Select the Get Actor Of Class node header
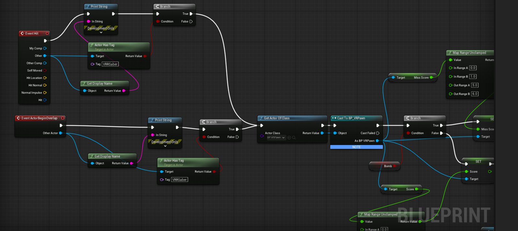The width and height of the screenshot is (518, 231). click(292, 118)
